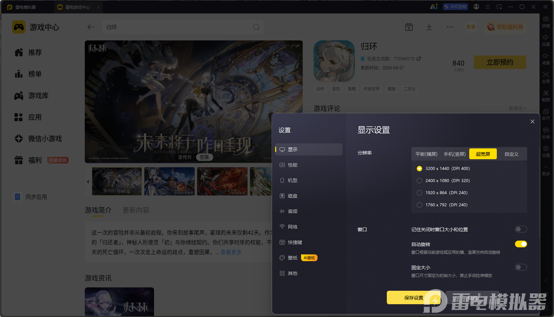Open the user account icon in title bar
554x317 pixels.
point(476,7)
